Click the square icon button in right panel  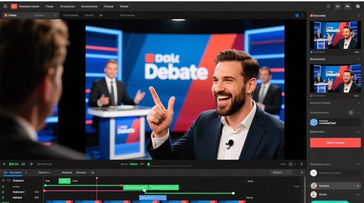(x=351, y=113)
